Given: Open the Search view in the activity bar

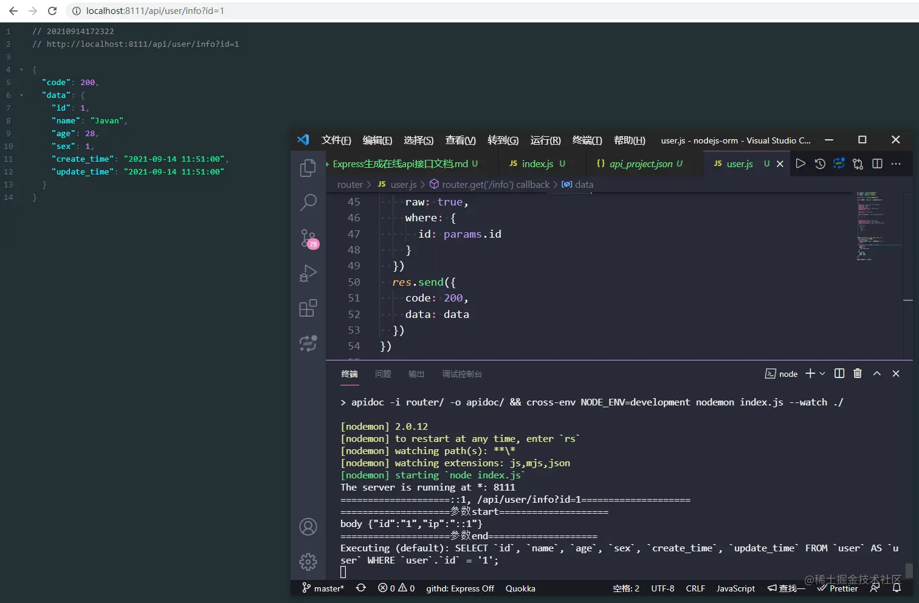Looking at the screenshot, I should [x=308, y=202].
